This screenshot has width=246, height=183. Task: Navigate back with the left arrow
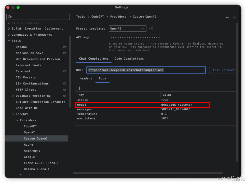click(x=227, y=18)
